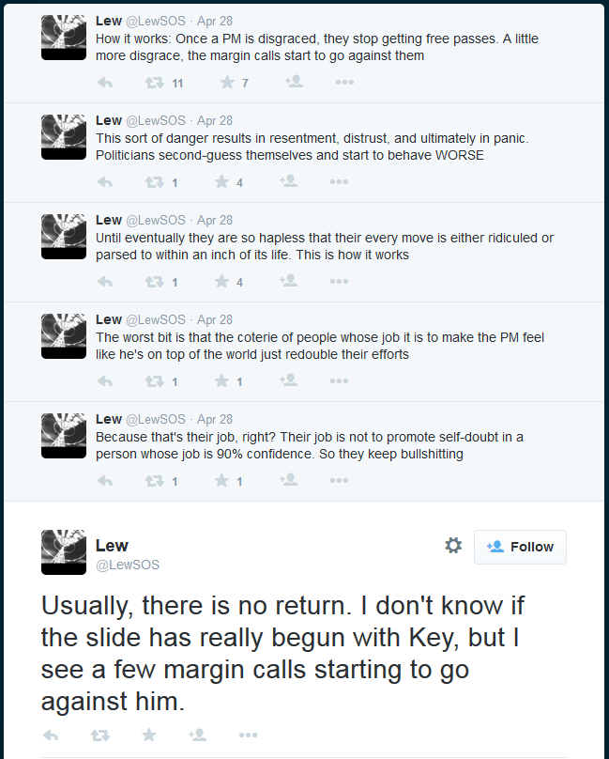Screen dimensions: 609x759
Task: Retweet the expanded tweet at the bottom
Action: (99, 736)
